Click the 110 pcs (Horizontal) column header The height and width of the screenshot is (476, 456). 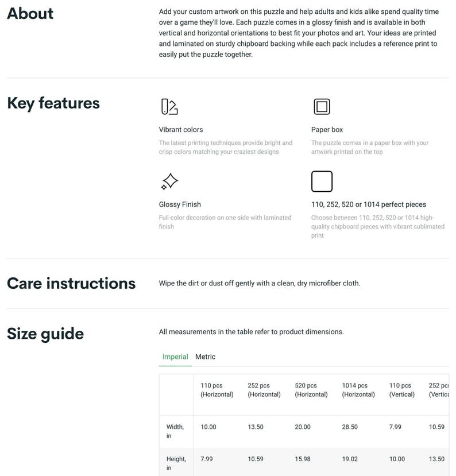(x=217, y=390)
